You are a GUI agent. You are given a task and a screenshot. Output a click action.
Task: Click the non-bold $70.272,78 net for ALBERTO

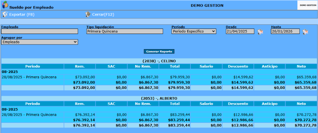pyautogui.click(x=306, y=115)
